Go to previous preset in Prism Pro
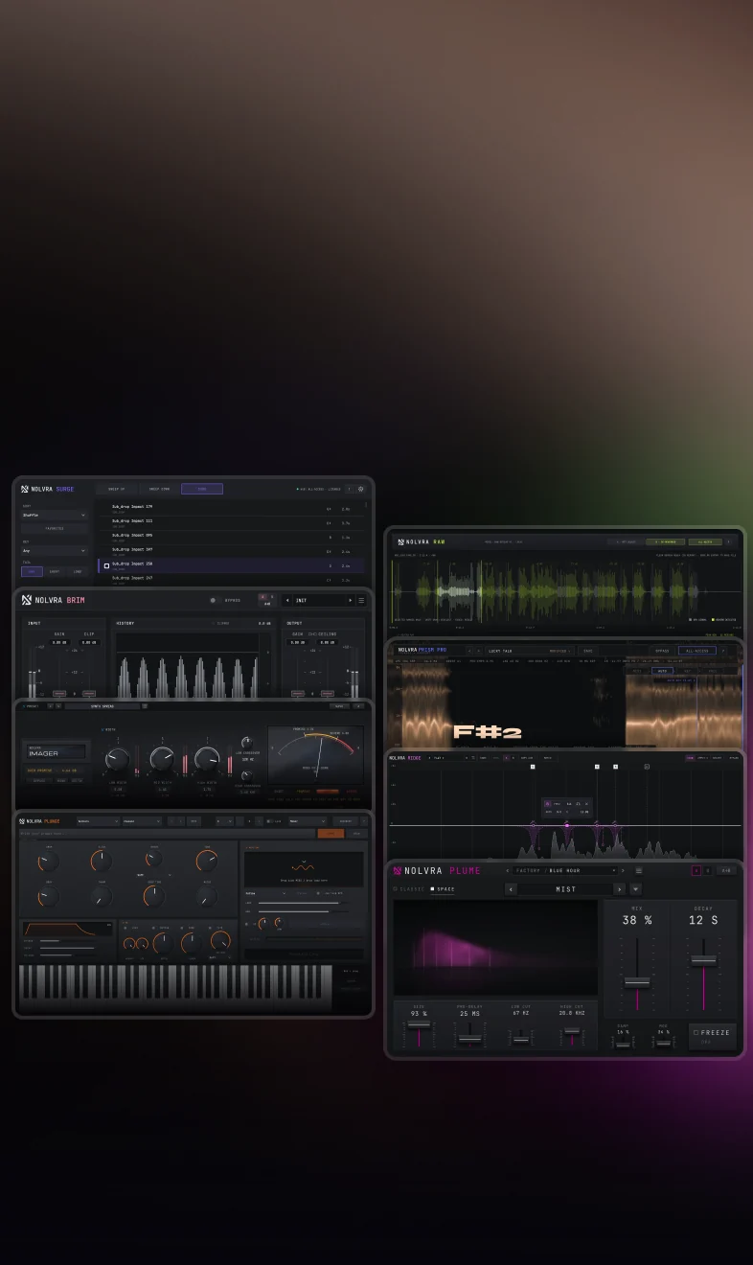Viewport: 753px width, 1265px height. coord(469,651)
